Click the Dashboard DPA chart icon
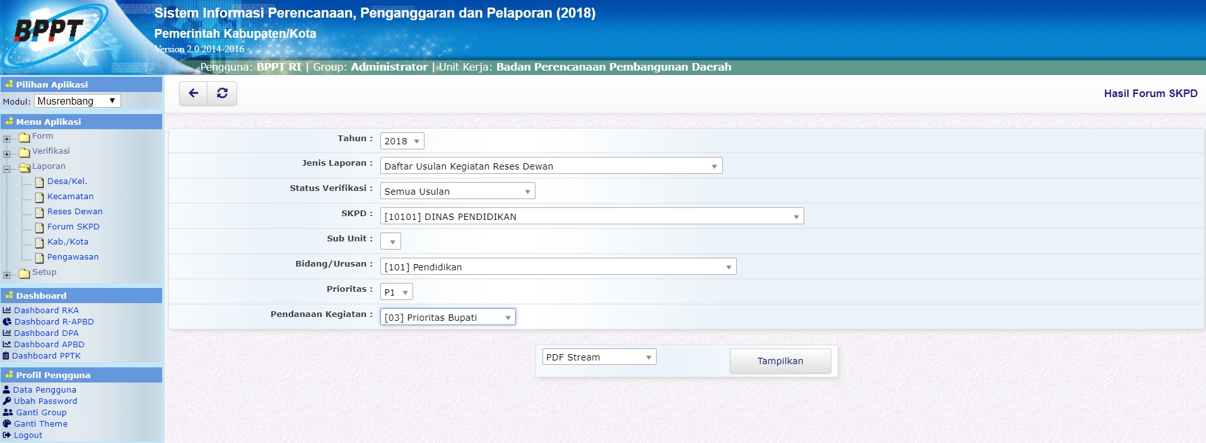 (x=7, y=333)
